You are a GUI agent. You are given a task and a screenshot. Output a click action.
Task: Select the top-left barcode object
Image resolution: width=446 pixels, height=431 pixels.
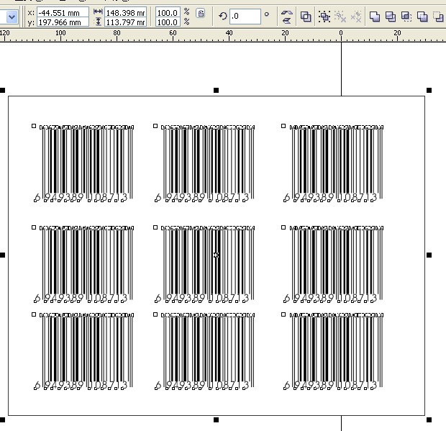[x=84, y=163]
